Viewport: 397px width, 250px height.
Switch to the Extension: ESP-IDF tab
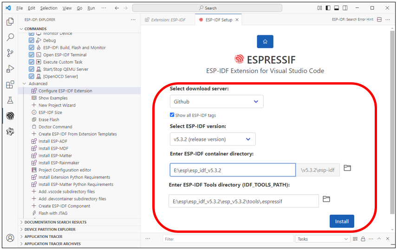(x=168, y=20)
